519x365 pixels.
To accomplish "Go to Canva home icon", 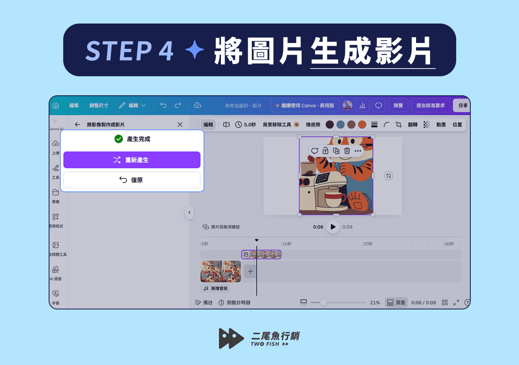I will [56, 105].
